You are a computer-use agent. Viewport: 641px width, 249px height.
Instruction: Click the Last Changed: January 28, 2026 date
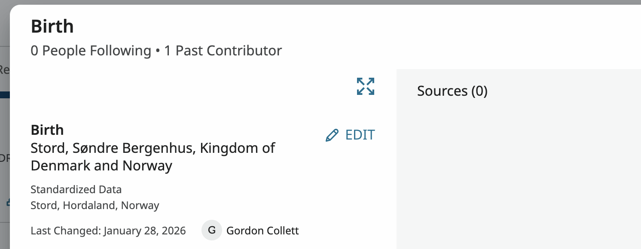108,231
